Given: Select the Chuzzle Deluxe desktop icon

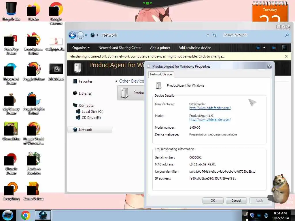Looking at the screenshot, I should tap(11, 164).
